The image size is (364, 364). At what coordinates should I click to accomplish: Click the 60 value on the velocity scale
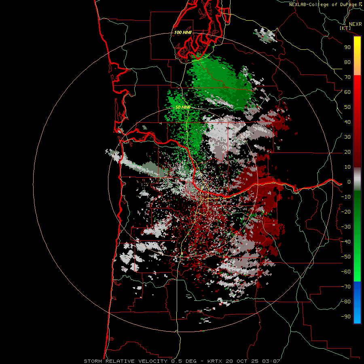[x=347, y=92]
